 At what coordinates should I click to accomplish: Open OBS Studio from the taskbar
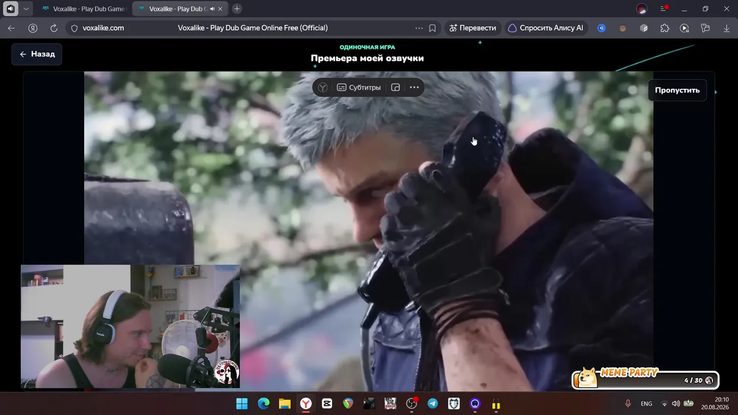(x=412, y=403)
